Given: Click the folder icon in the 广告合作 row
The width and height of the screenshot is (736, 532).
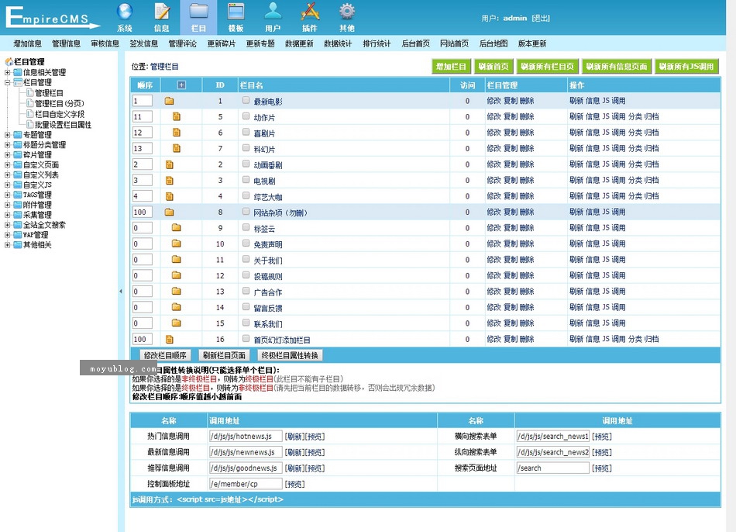Looking at the screenshot, I should click(176, 292).
